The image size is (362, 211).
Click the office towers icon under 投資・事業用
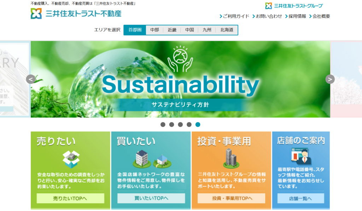point(231,158)
